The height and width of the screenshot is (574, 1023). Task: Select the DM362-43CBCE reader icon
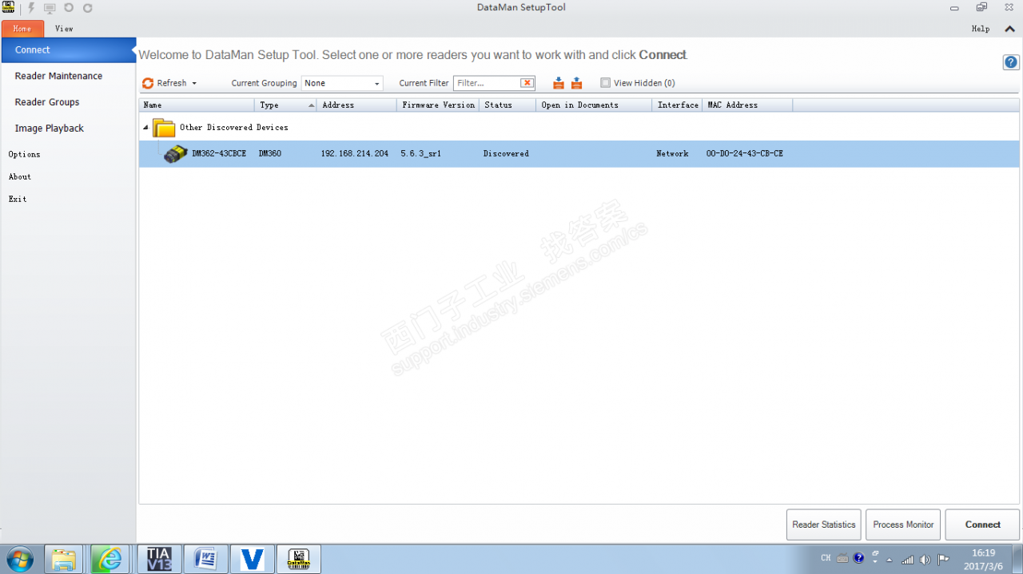pos(176,154)
